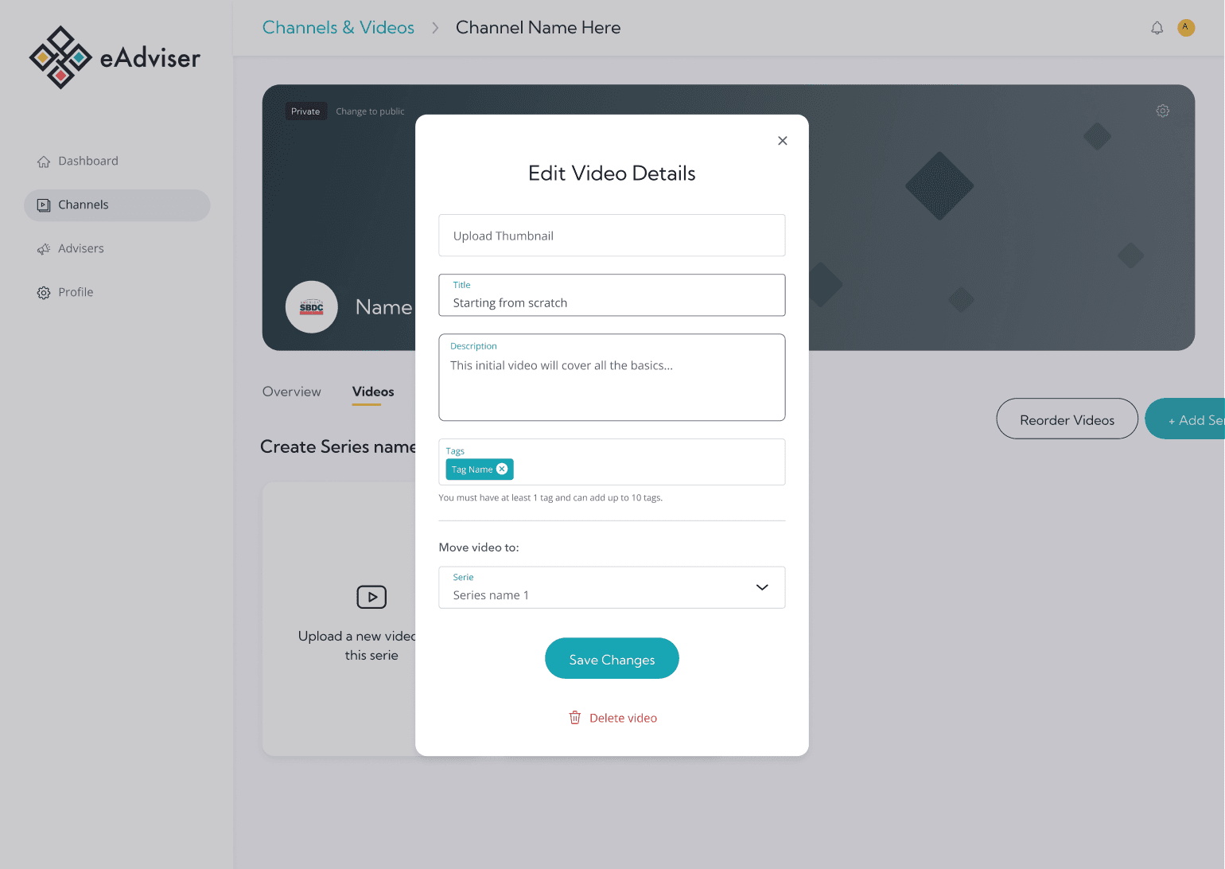Click the Upload Thumbnail field
The image size is (1225, 869).
(612, 236)
